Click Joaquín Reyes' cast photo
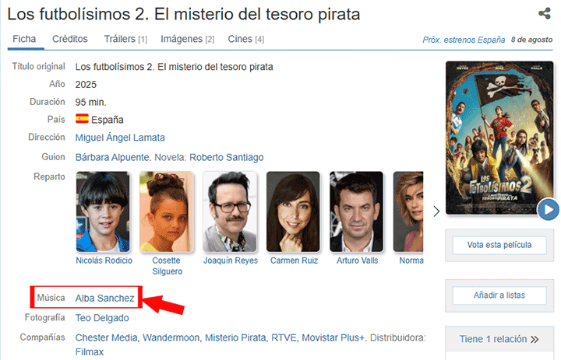The image size is (561, 360). (x=230, y=211)
